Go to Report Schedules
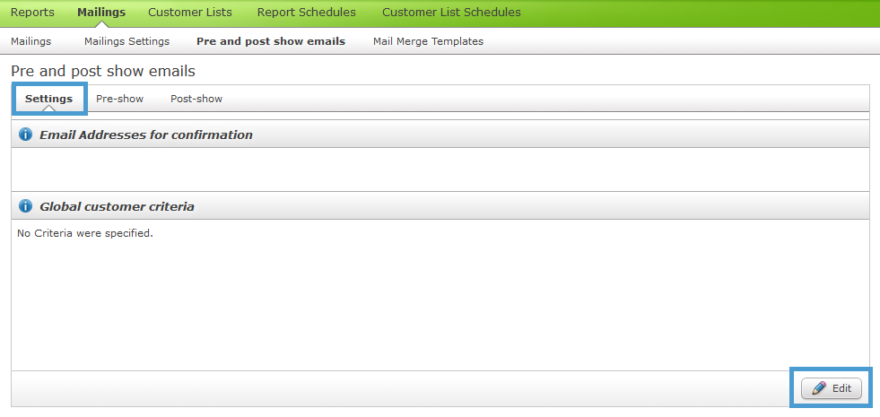The width and height of the screenshot is (880, 417). pyautogui.click(x=307, y=13)
